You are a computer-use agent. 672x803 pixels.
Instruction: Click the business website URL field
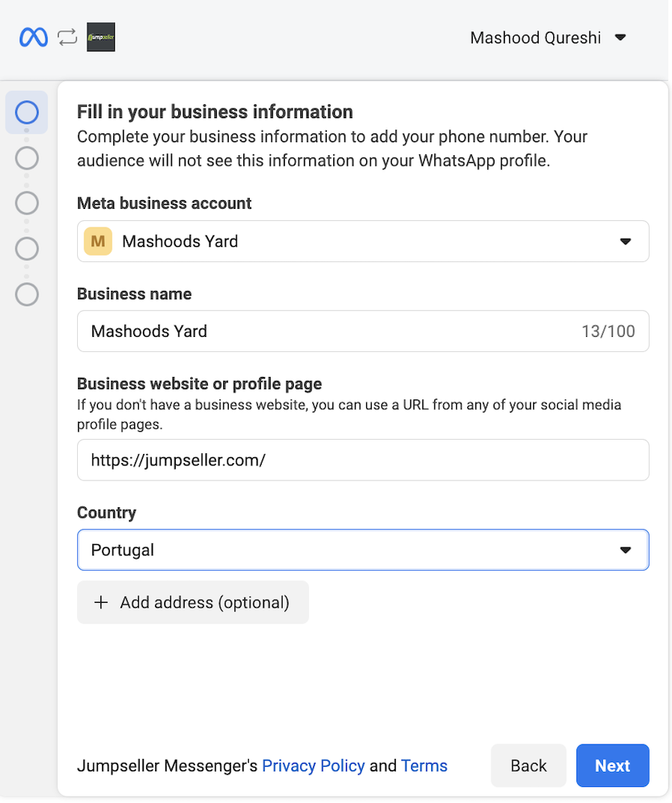[x=363, y=460]
